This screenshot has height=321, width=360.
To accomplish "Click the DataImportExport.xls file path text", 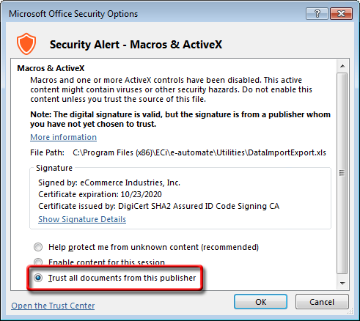I will tap(199, 152).
